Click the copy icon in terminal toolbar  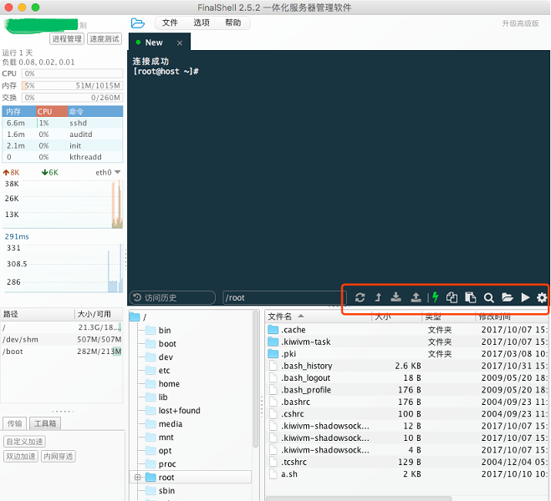coord(452,297)
